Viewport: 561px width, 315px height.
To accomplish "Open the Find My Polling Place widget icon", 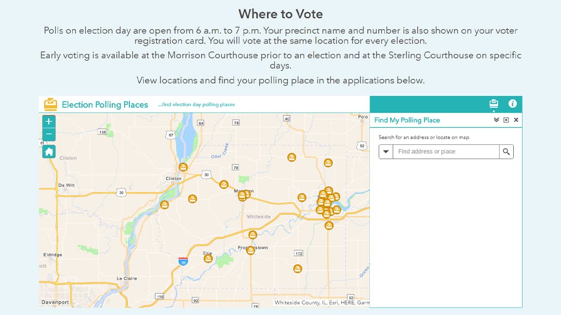I will [493, 104].
